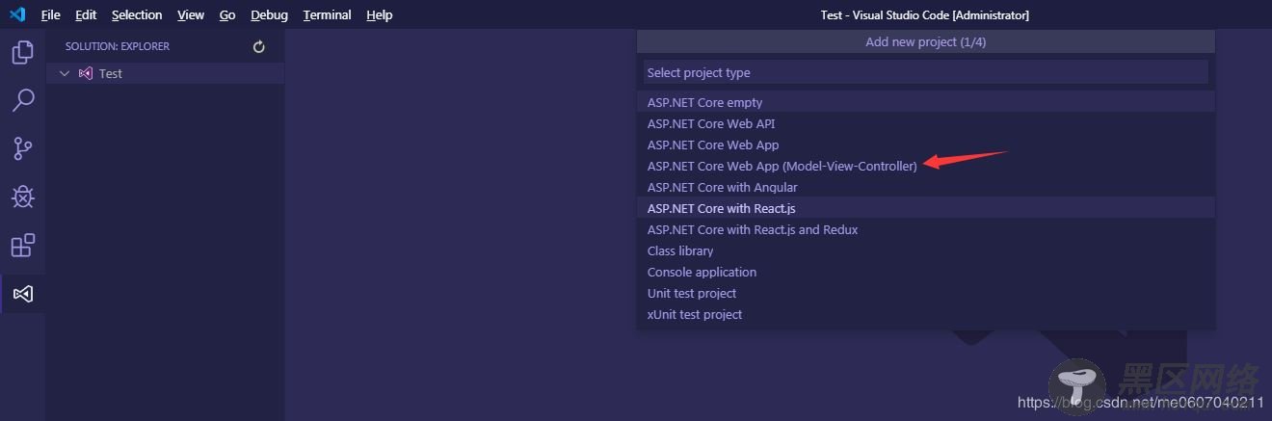Screen dimensions: 1272x421
Task: Choose ASP.NET Core empty project type
Action: tap(925, 102)
